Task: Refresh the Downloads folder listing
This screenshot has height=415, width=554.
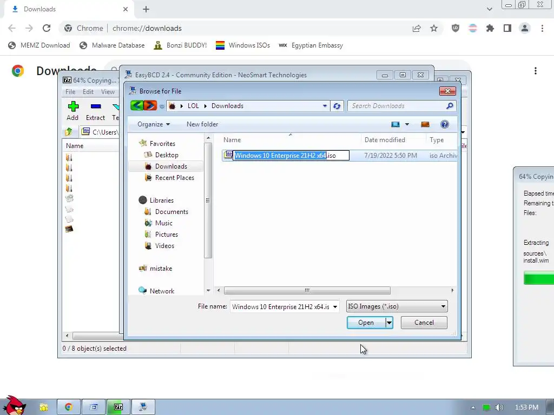Action: pos(337,106)
